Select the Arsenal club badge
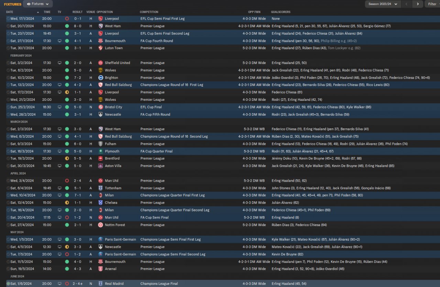This screenshot has height=287, width=440. pyautogui.click(x=100, y=269)
